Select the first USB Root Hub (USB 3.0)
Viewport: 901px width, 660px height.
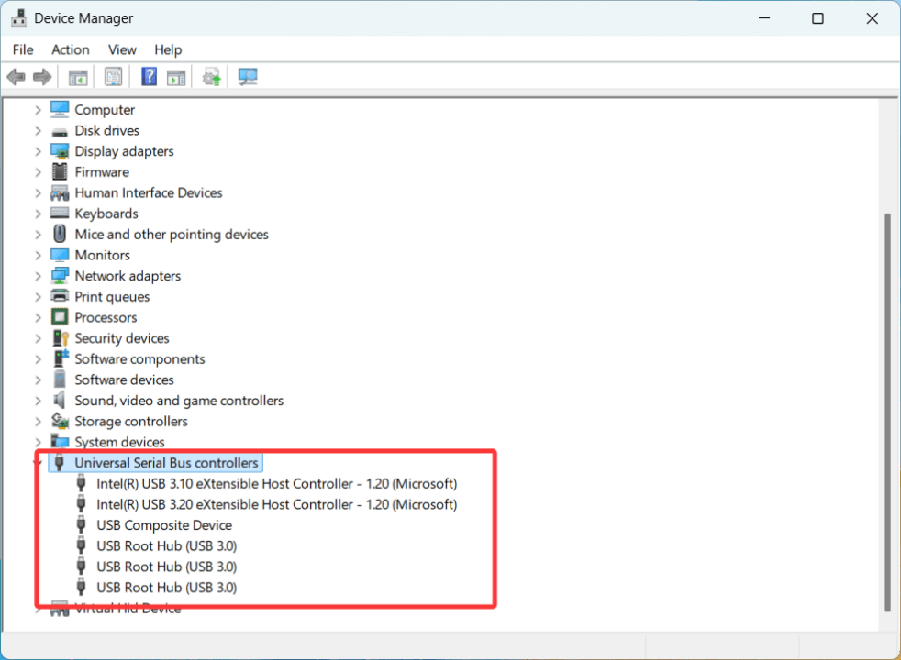point(166,545)
